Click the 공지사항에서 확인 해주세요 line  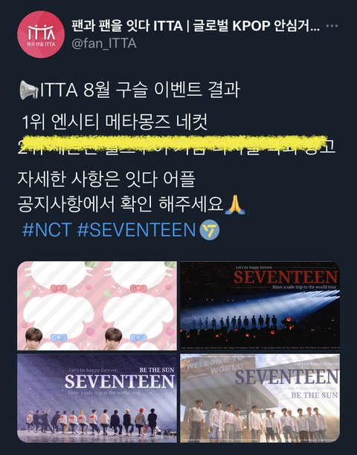[120, 204]
